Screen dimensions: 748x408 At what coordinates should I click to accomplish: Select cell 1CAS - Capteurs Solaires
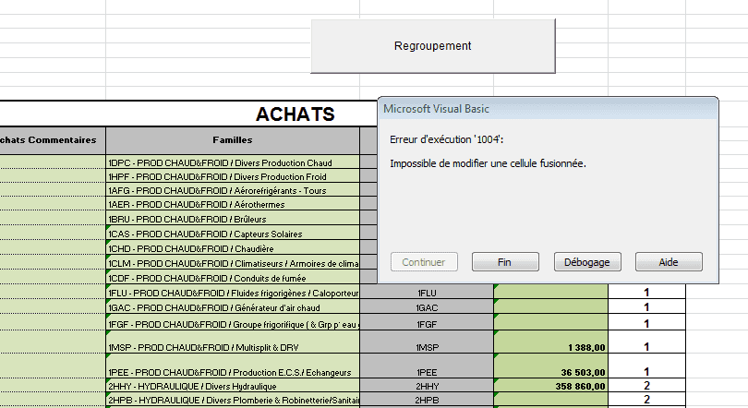233,233
